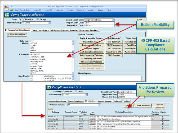Open the SNC Parameters report
Image resolution: width=178 pixels, height=133 pixels.
(114, 45)
